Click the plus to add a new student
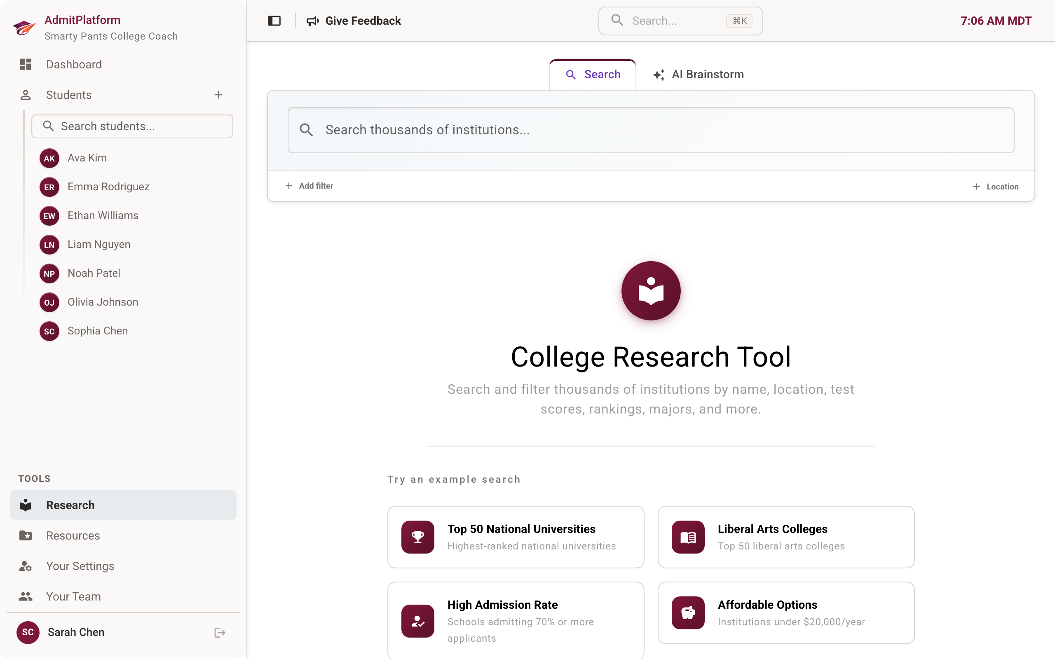This screenshot has width=1055, height=659. point(218,95)
